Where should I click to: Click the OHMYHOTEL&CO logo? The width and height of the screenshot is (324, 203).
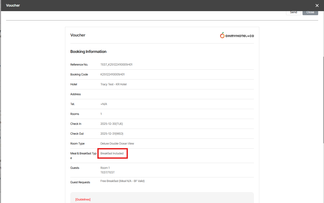237,35
